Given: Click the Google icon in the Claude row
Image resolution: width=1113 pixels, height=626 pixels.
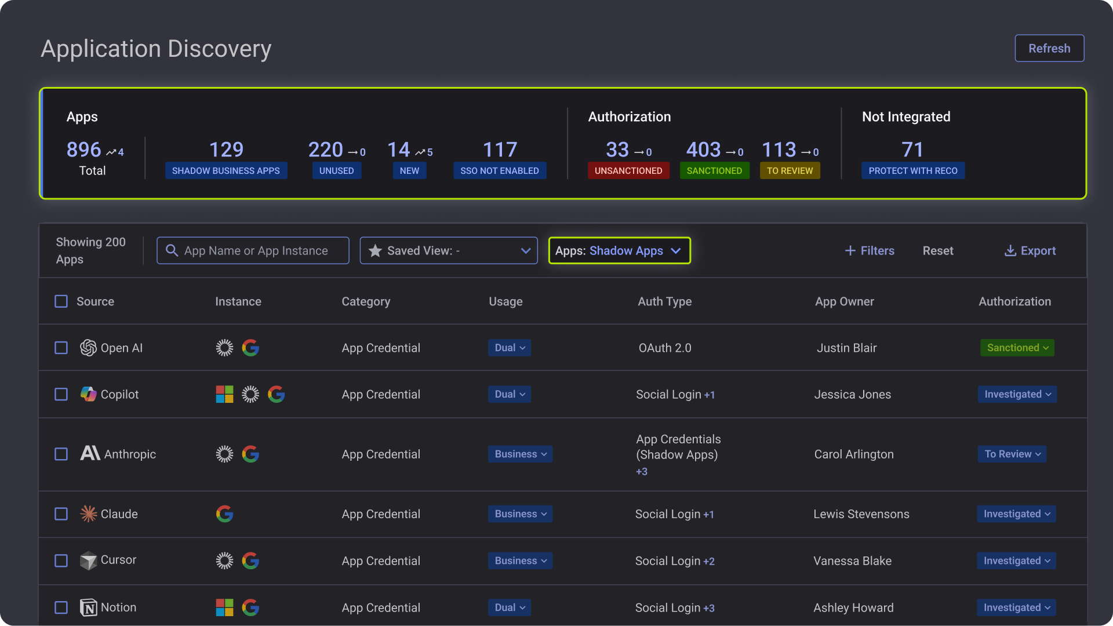Looking at the screenshot, I should click(224, 514).
